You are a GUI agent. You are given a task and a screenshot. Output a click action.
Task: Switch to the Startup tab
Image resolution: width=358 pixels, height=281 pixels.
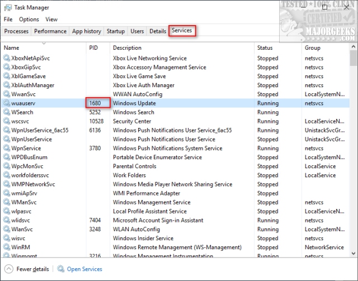[x=116, y=31]
